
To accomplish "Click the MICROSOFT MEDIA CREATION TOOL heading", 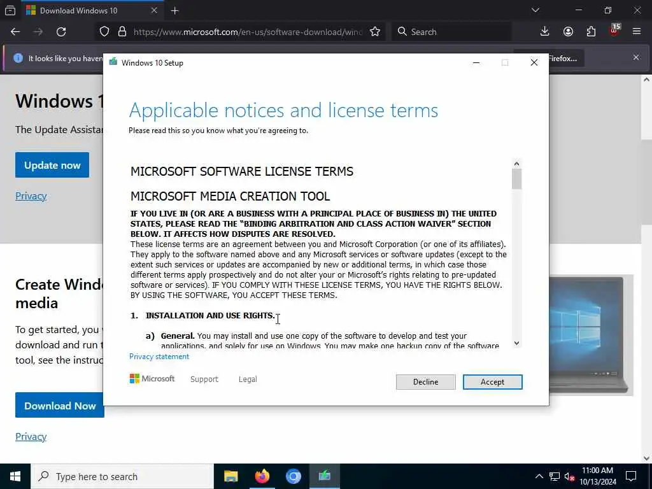I will pyautogui.click(x=230, y=196).
